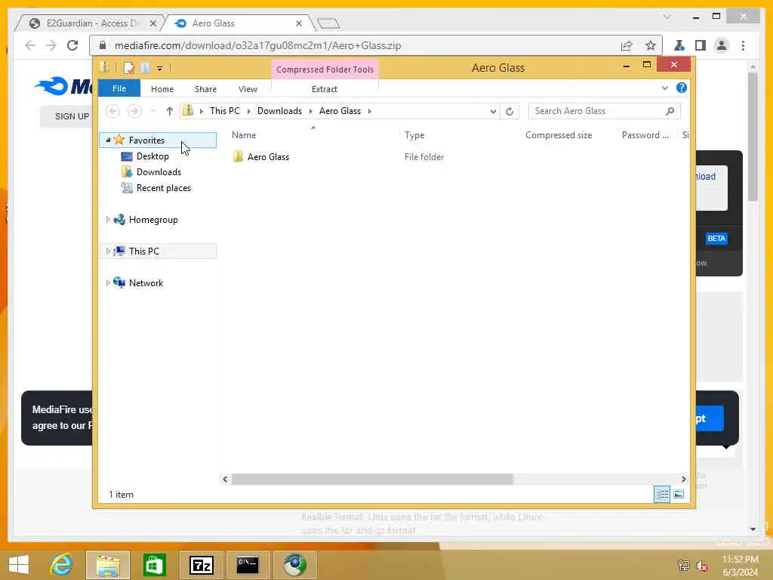Click the browser address bar URL
The height and width of the screenshot is (580, 773).
258,45
